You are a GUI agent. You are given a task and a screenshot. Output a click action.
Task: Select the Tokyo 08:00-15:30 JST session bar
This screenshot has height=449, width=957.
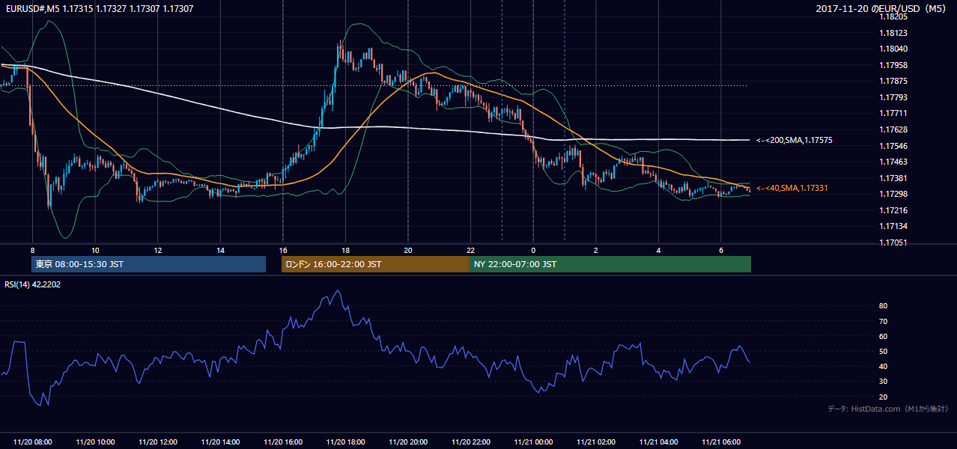click(x=148, y=264)
